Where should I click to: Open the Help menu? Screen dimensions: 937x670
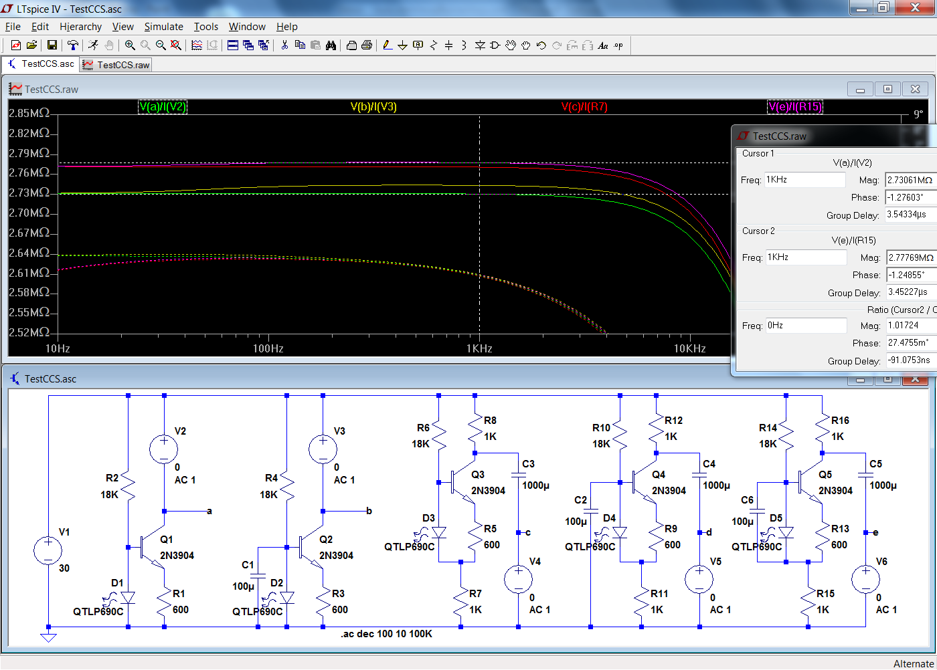tap(286, 27)
